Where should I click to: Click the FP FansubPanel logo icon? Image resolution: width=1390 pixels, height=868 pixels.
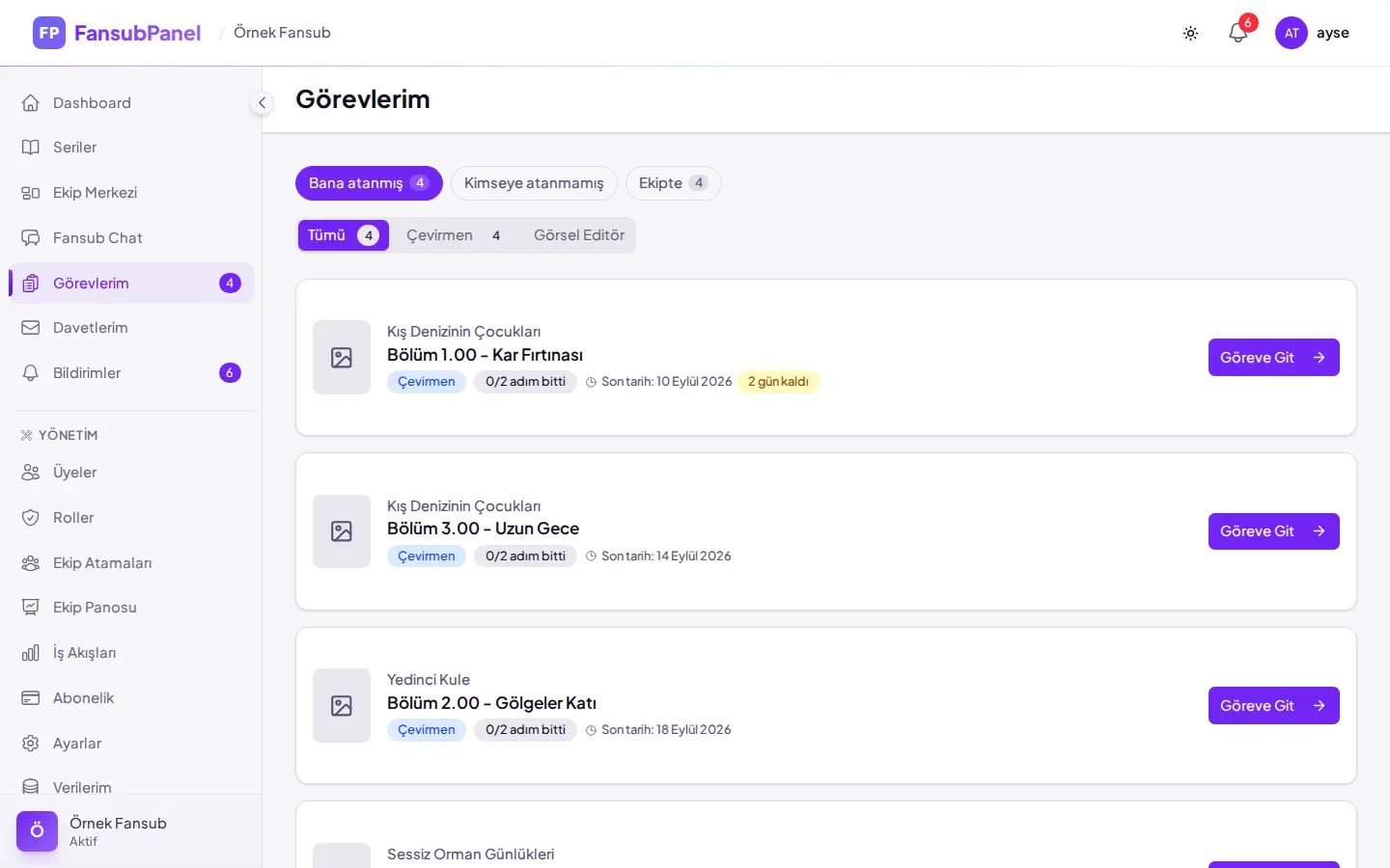point(49,33)
